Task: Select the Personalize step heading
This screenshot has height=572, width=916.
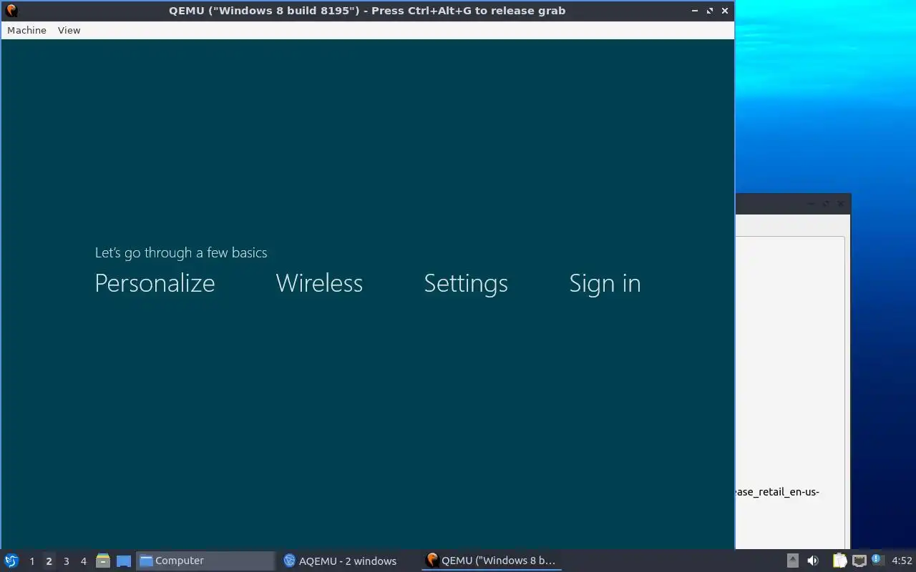Action: (155, 283)
